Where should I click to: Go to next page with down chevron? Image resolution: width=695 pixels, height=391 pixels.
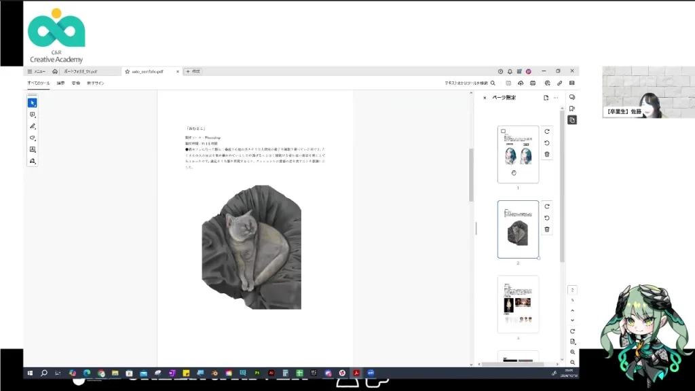tap(572, 320)
